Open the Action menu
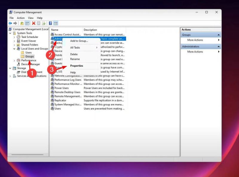The image size is (239, 177). pos(21,18)
